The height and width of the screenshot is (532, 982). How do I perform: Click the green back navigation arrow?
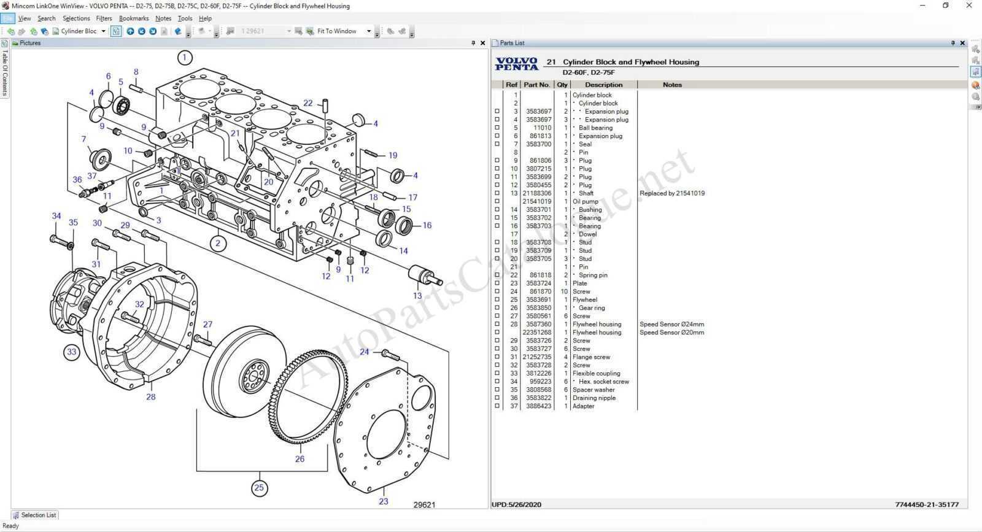point(10,31)
